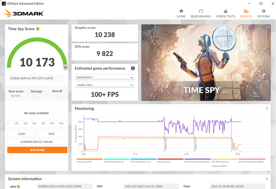Click COMPARE RESULT ONLINE button
Viewport: 276px width, 189px height.
(36, 142)
